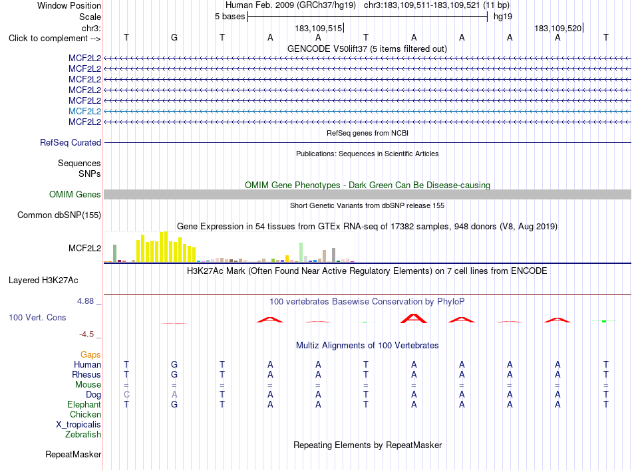Select the genome position text chr3:183,109,511-183,109,521
The height and width of the screenshot is (470, 632).
click(x=422, y=5)
